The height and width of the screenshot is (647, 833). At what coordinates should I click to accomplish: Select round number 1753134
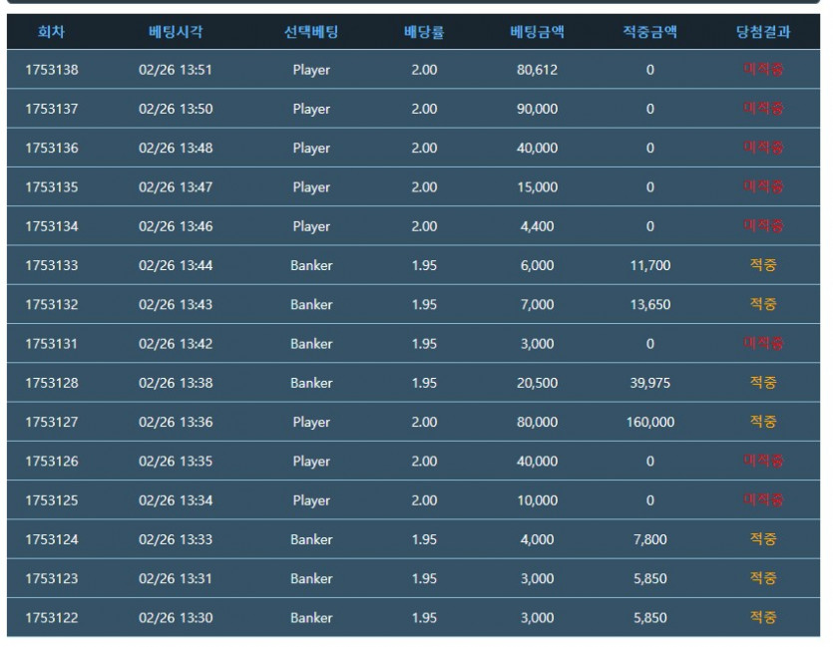pos(52,226)
